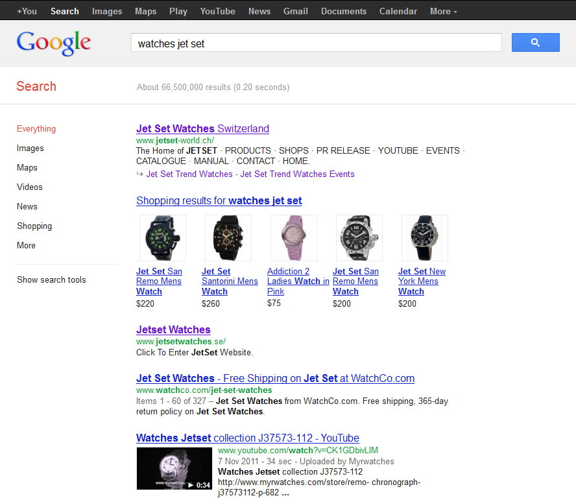Filter results by Shopping in sidebar
The height and width of the screenshot is (498, 576).
34,226
